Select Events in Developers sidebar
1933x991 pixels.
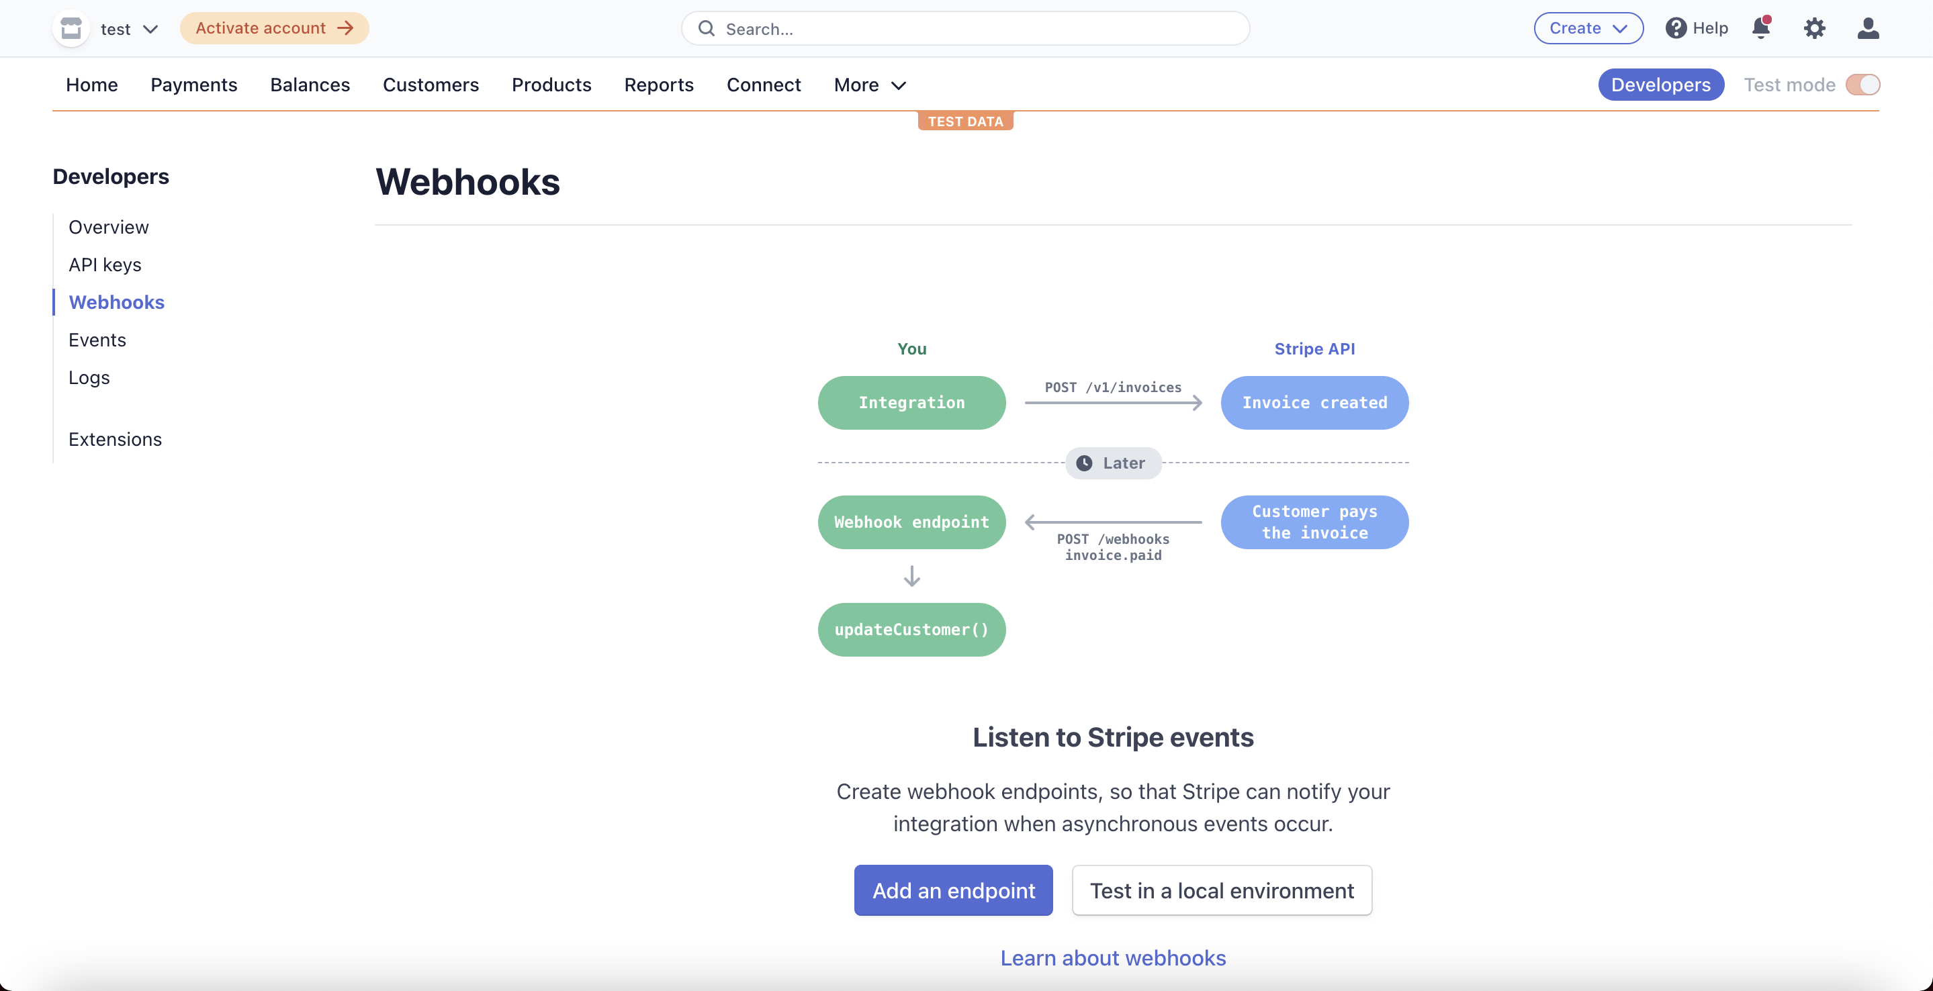click(x=97, y=340)
